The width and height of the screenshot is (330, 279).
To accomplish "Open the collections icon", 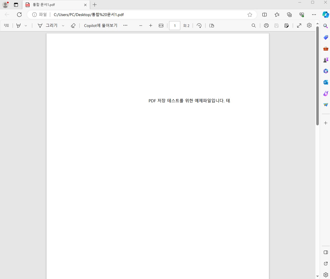I will pos(289,15).
